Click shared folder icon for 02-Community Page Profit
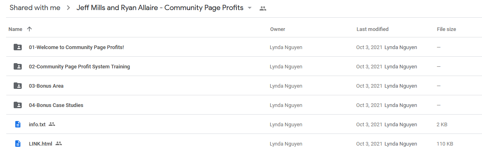The image size is (482, 152). (x=18, y=66)
